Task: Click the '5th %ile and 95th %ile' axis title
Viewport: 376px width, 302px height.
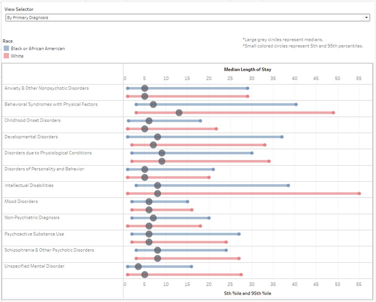Action: tap(247, 293)
